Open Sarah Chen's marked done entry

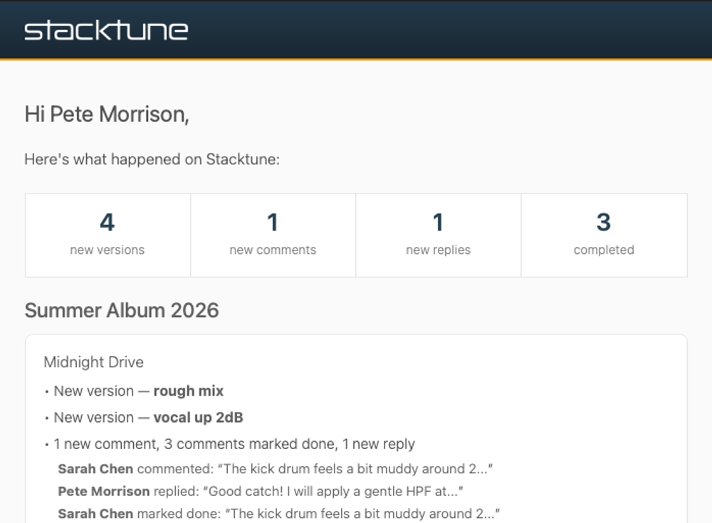tap(279, 514)
